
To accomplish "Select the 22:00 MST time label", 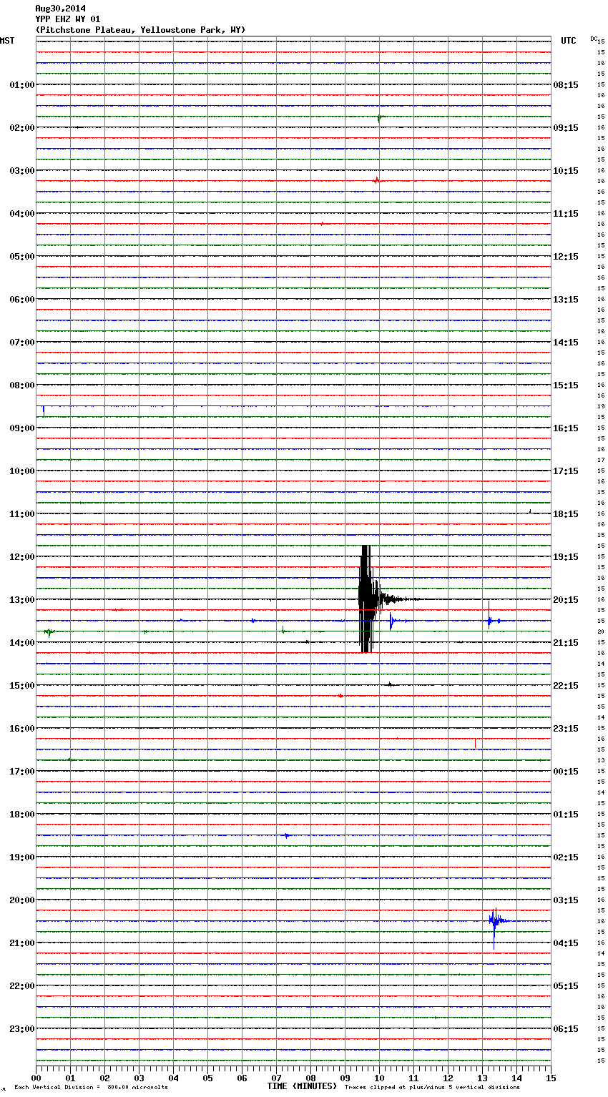I will 21,986.
